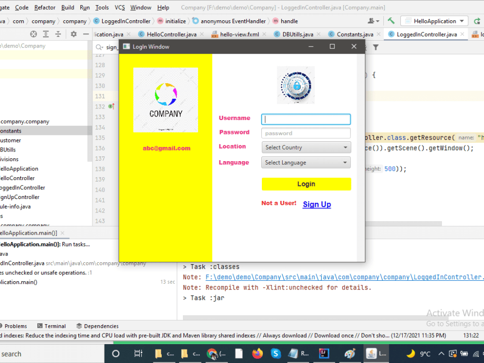The height and width of the screenshot is (363, 484).
Task: Open Chrome from the taskbar
Action: pyautogui.click(x=215, y=354)
